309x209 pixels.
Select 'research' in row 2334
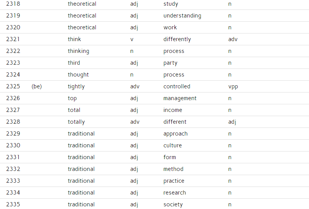pyautogui.click(x=175, y=193)
